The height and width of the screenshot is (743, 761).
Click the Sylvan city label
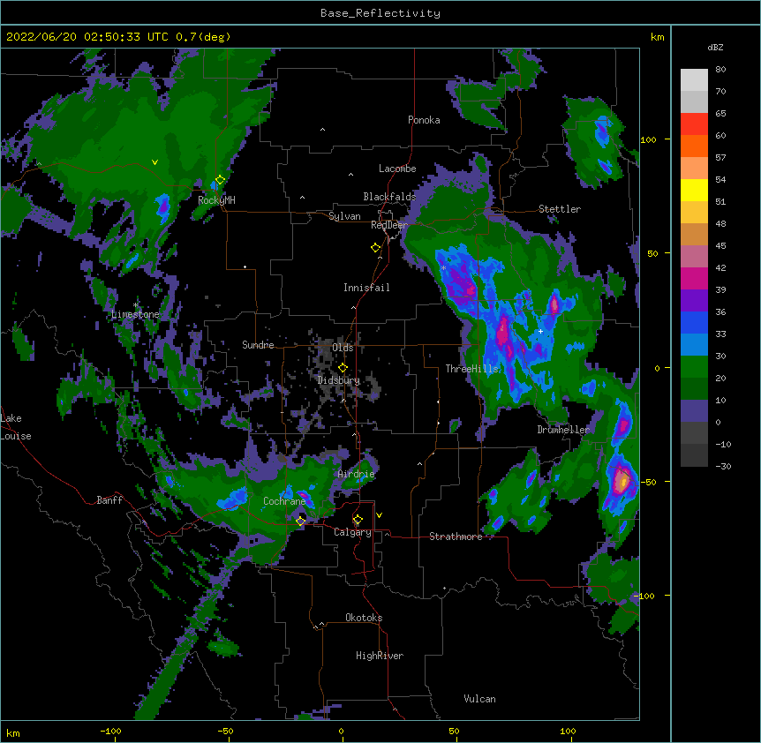(344, 216)
